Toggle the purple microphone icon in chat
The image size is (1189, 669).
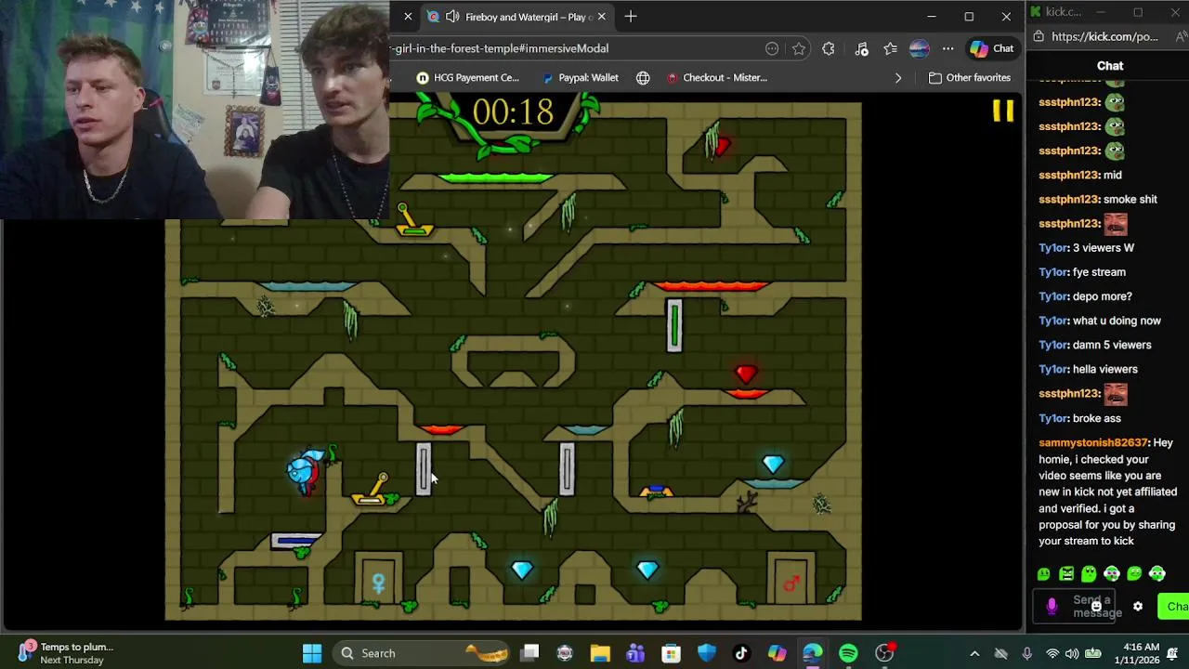(x=1052, y=607)
